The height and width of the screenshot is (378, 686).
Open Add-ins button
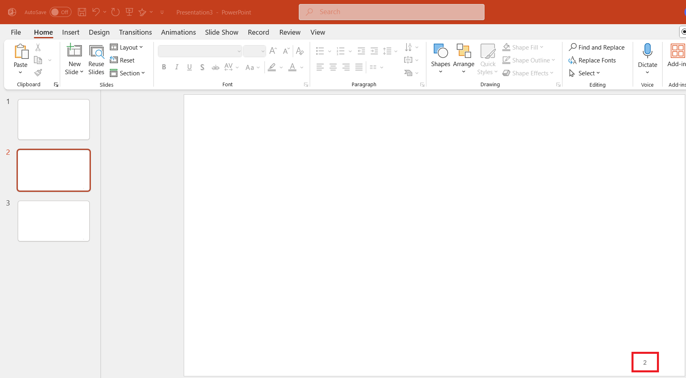[677, 56]
